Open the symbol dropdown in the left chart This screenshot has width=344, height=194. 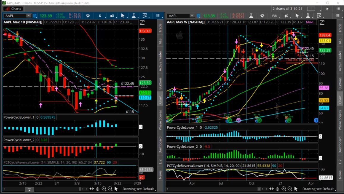(x=29, y=16)
